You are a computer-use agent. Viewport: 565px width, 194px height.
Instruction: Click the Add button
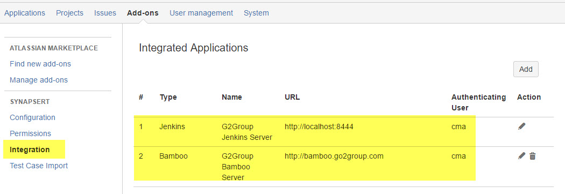526,69
